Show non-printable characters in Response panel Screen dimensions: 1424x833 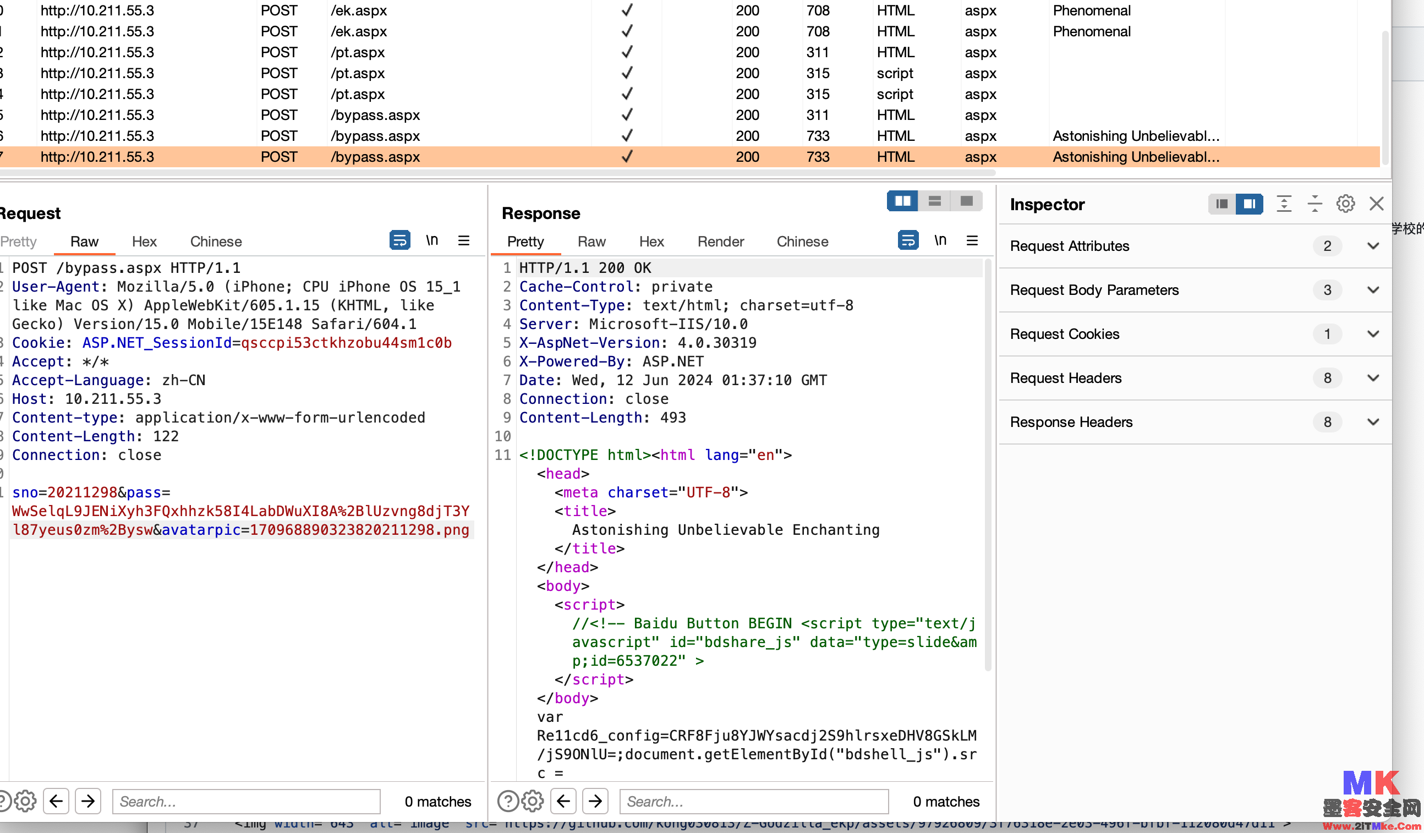[940, 240]
